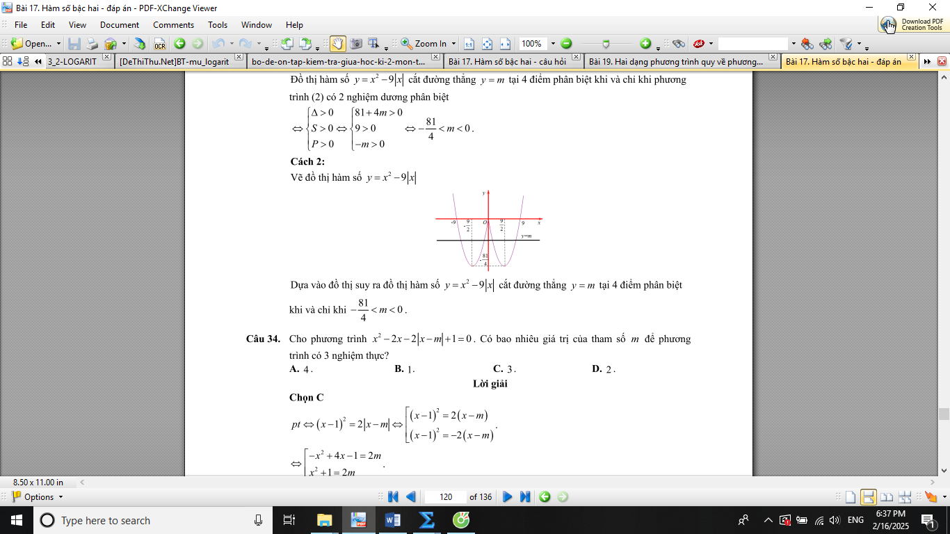Select the Hand tool

tap(337, 44)
